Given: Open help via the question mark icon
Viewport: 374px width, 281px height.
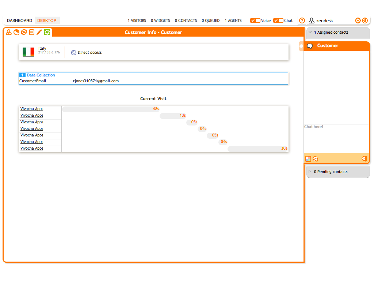Looking at the screenshot, I should tap(302, 20).
